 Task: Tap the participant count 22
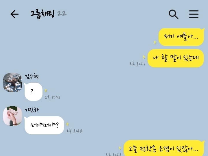(x=62, y=14)
